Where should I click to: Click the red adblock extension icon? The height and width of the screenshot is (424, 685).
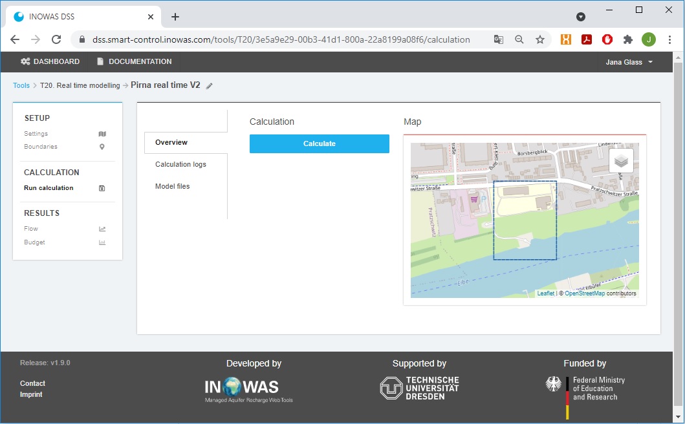click(607, 39)
